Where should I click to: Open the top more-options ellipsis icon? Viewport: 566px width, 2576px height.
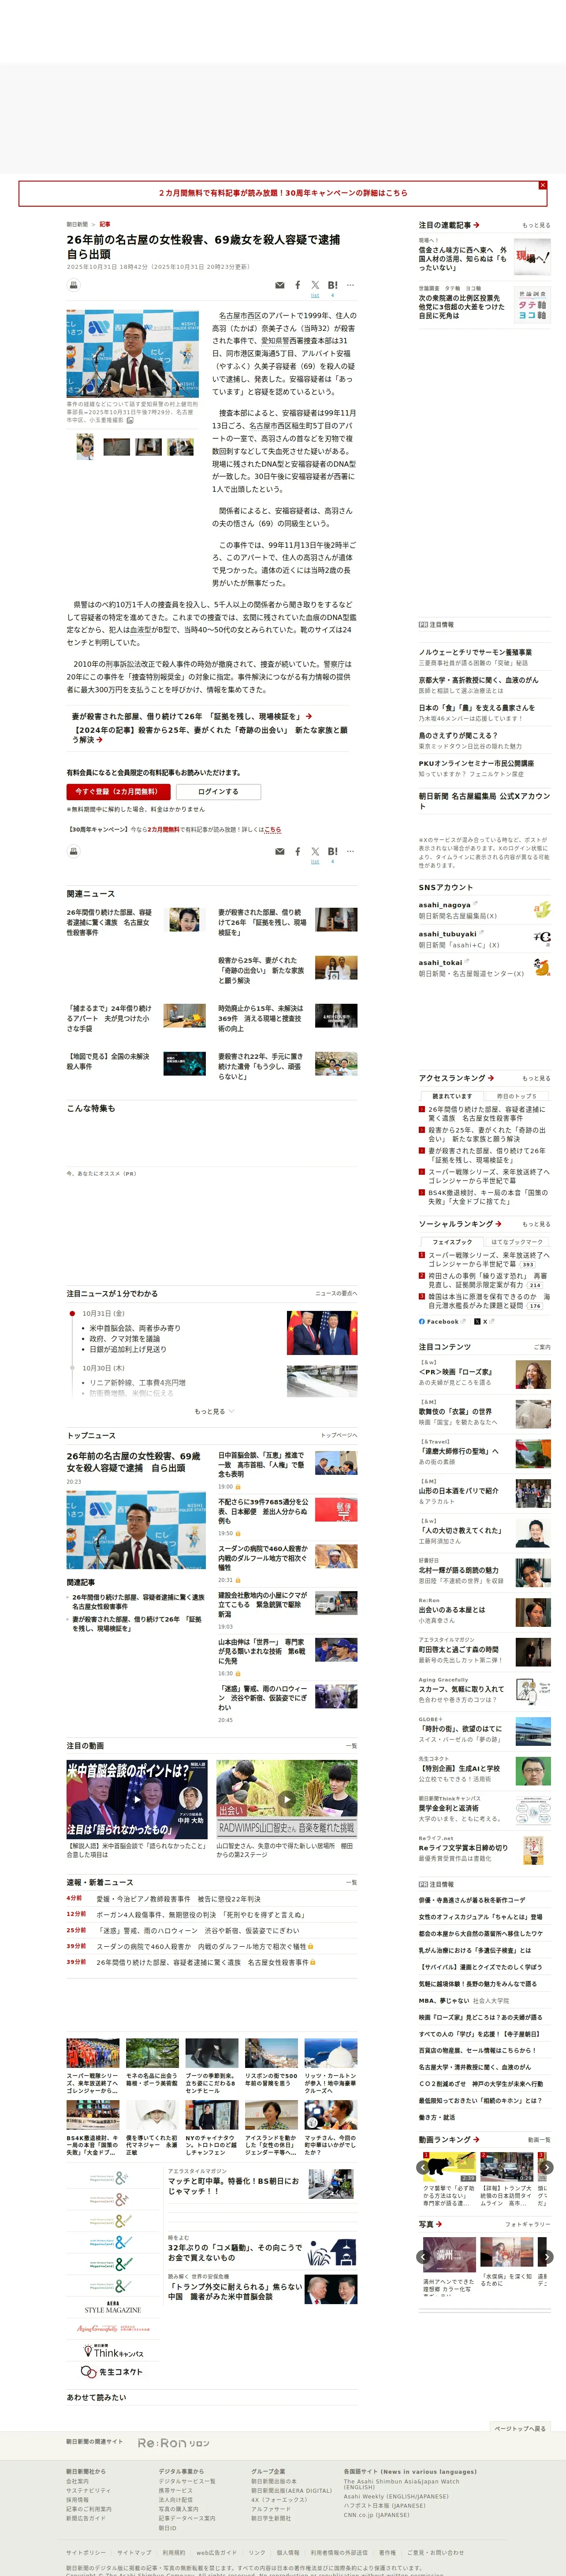coord(350,285)
